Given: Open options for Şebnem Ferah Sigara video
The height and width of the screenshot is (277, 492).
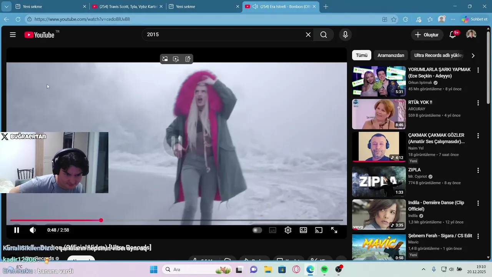Looking at the screenshot, I should point(478,236).
